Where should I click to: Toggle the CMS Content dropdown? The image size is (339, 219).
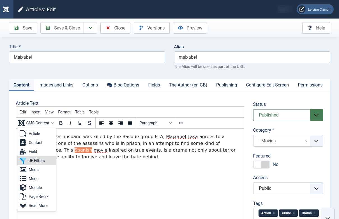(36, 123)
